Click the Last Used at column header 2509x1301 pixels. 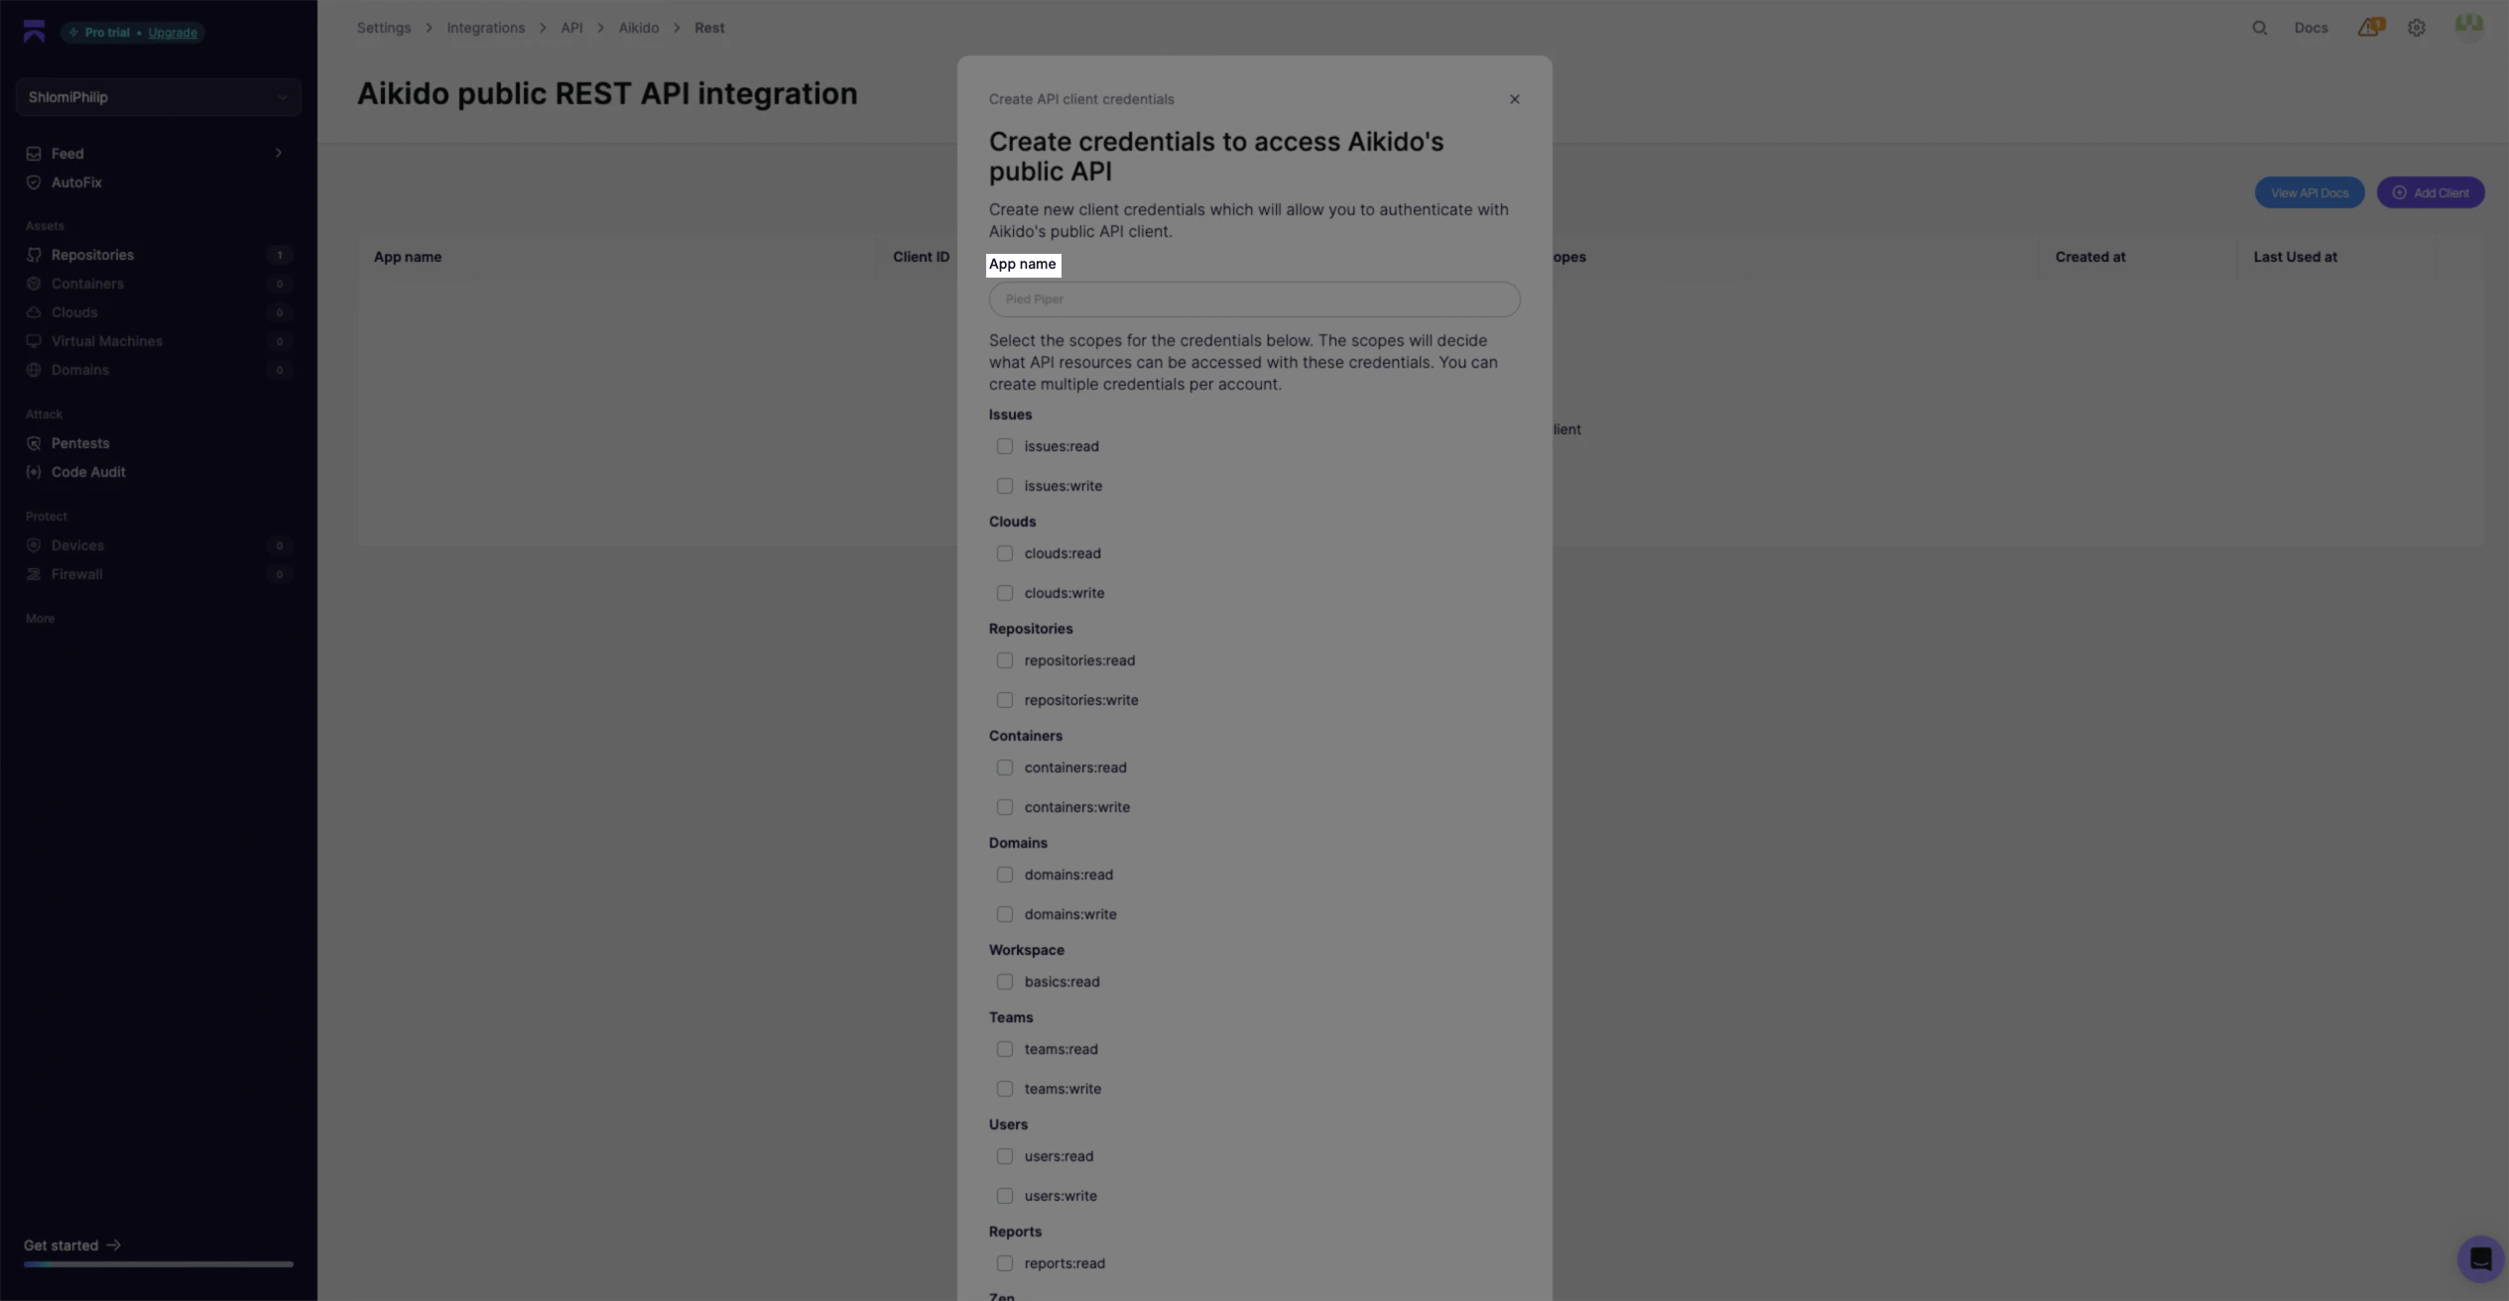[2295, 257]
